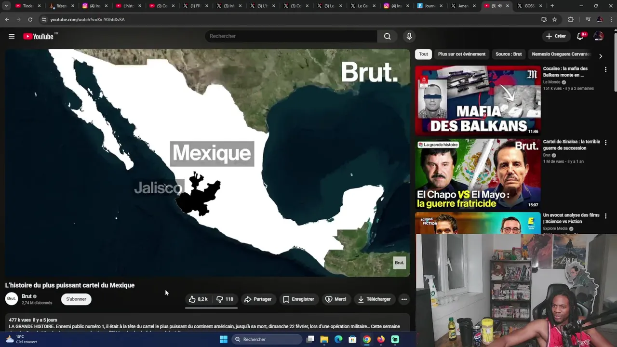Image resolution: width=617 pixels, height=347 pixels.
Task: Go to the YouTube home logo
Action: 38,36
